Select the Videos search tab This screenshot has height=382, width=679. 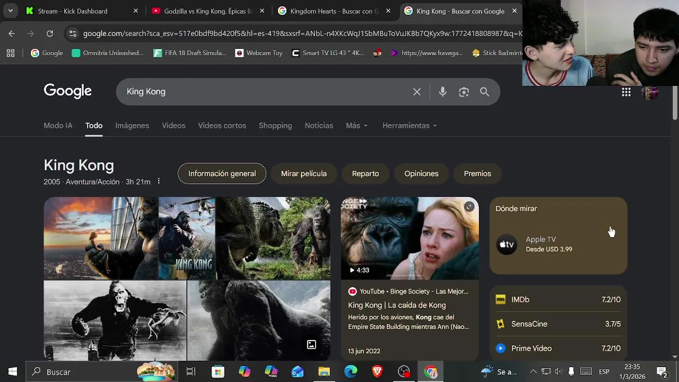pos(173,126)
